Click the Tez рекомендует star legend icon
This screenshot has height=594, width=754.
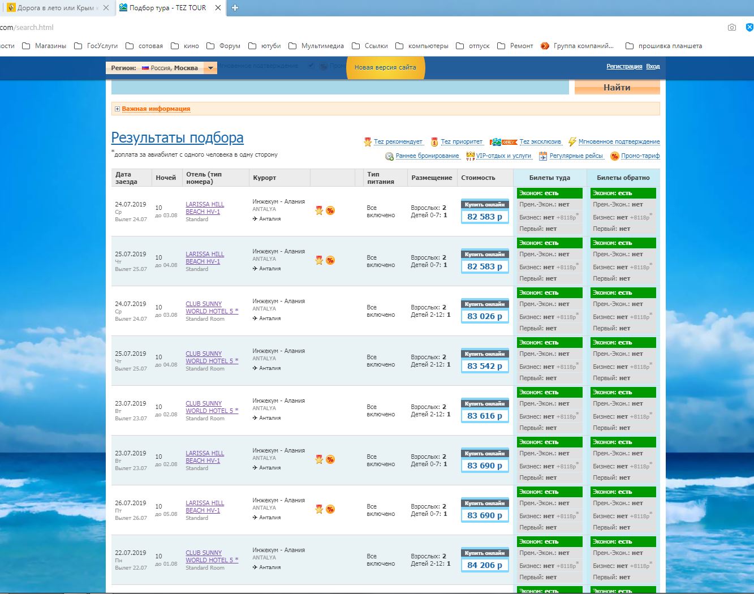(x=368, y=142)
